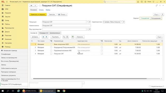Expand the Вид производства dropdown arrow

(87, 29)
